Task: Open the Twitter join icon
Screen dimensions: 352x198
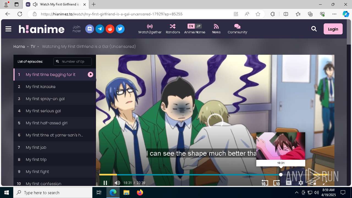Action: click(x=120, y=29)
